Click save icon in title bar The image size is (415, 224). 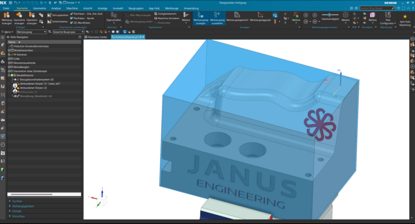[x=10, y=3]
